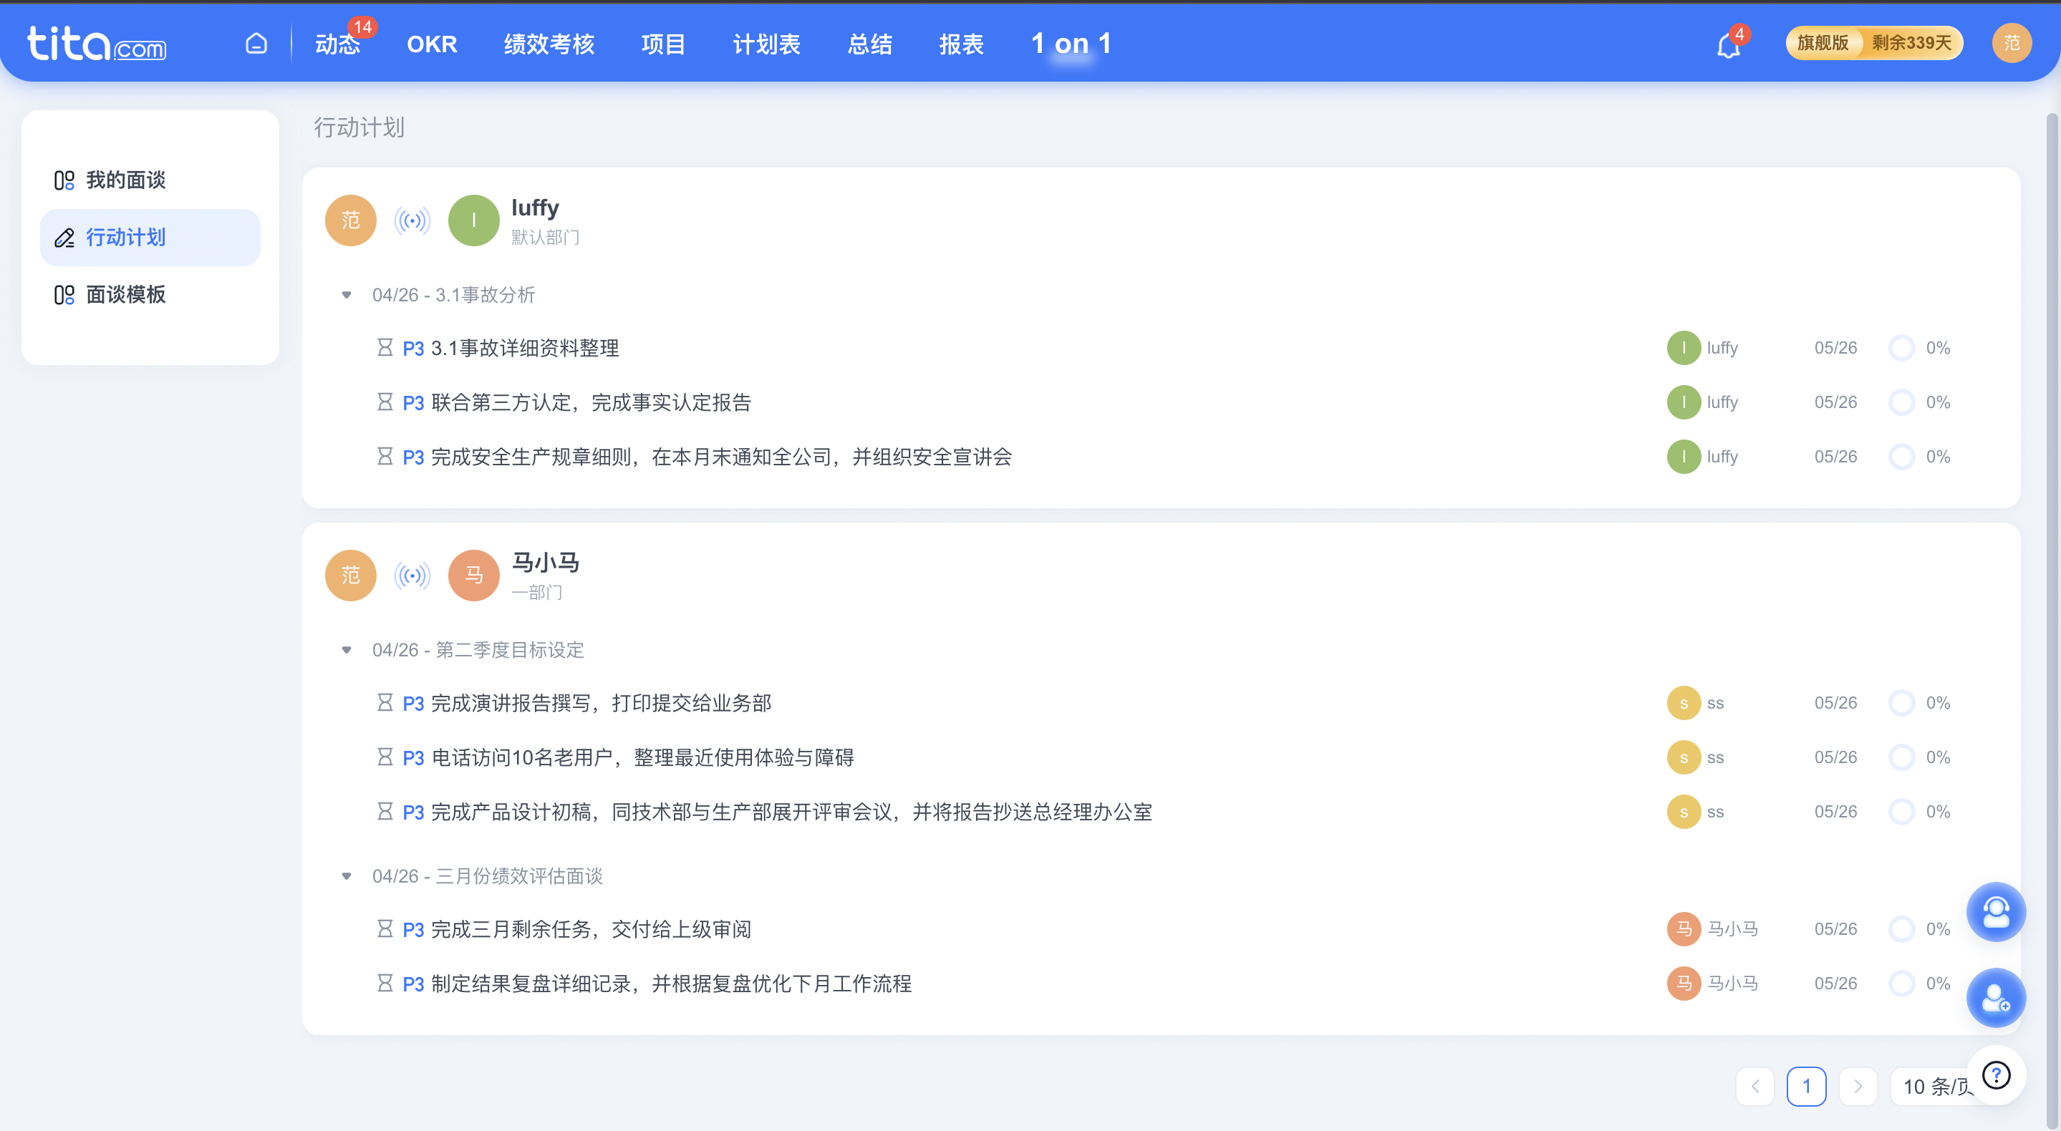This screenshot has width=2061, height=1131.
Task: Open 报表 in the top navigation
Action: [x=961, y=44]
